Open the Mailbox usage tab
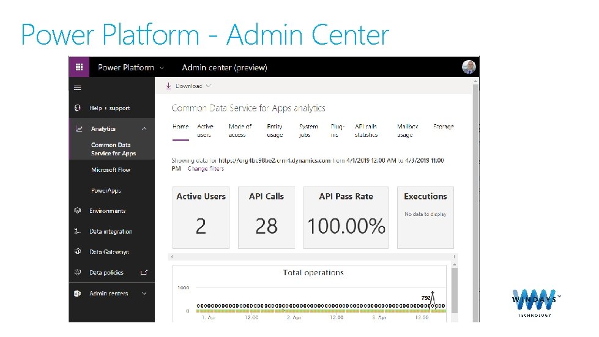This screenshot has height=337, width=599. point(407,130)
